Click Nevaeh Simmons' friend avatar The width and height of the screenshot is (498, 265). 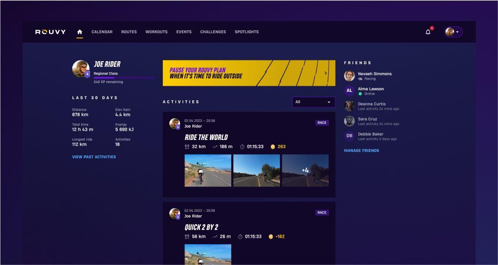[x=349, y=76]
